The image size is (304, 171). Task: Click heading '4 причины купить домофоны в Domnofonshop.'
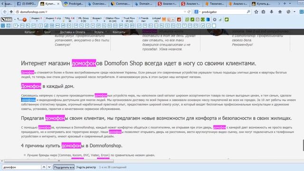[x=72, y=146]
